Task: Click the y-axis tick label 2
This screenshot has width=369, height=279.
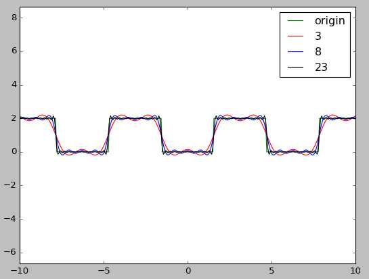Action: pyautogui.click(x=14, y=118)
